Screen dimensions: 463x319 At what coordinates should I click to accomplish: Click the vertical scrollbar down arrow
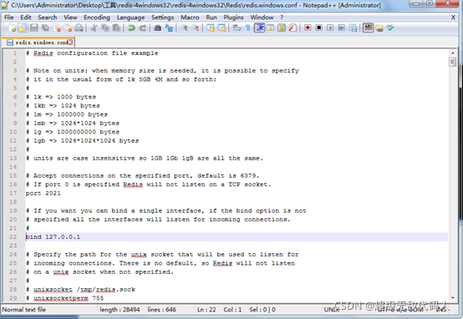pos(452,298)
